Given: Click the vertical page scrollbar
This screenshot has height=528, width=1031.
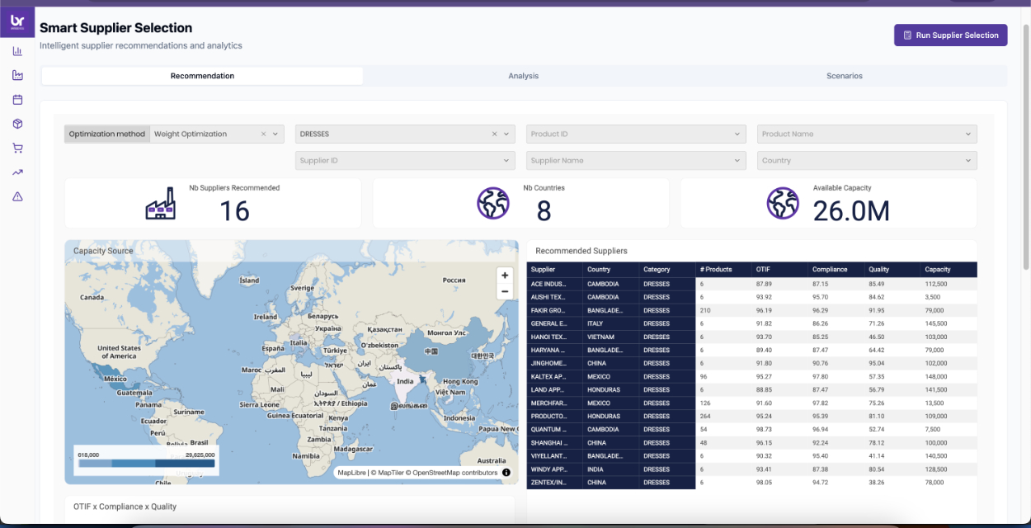Looking at the screenshot, I should pyautogui.click(x=1025, y=145).
